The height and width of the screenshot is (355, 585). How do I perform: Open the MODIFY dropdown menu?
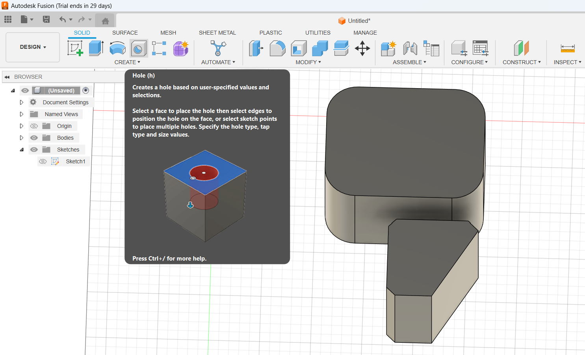pyautogui.click(x=308, y=62)
